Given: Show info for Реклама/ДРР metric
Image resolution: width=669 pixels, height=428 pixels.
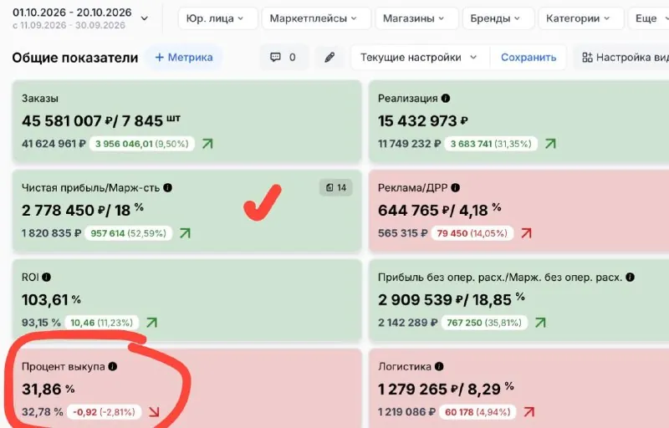Looking at the screenshot, I should [455, 187].
